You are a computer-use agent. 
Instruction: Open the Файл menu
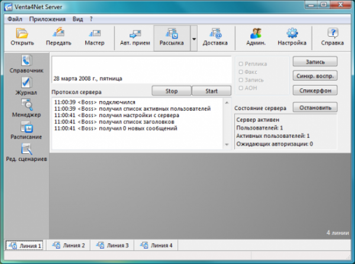pyautogui.click(x=15, y=19)
